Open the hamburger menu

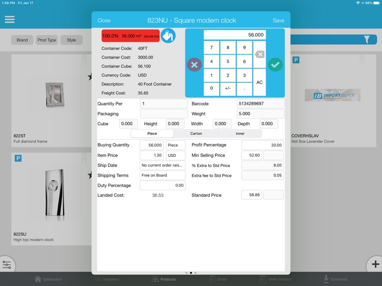[x=10, y=19]
